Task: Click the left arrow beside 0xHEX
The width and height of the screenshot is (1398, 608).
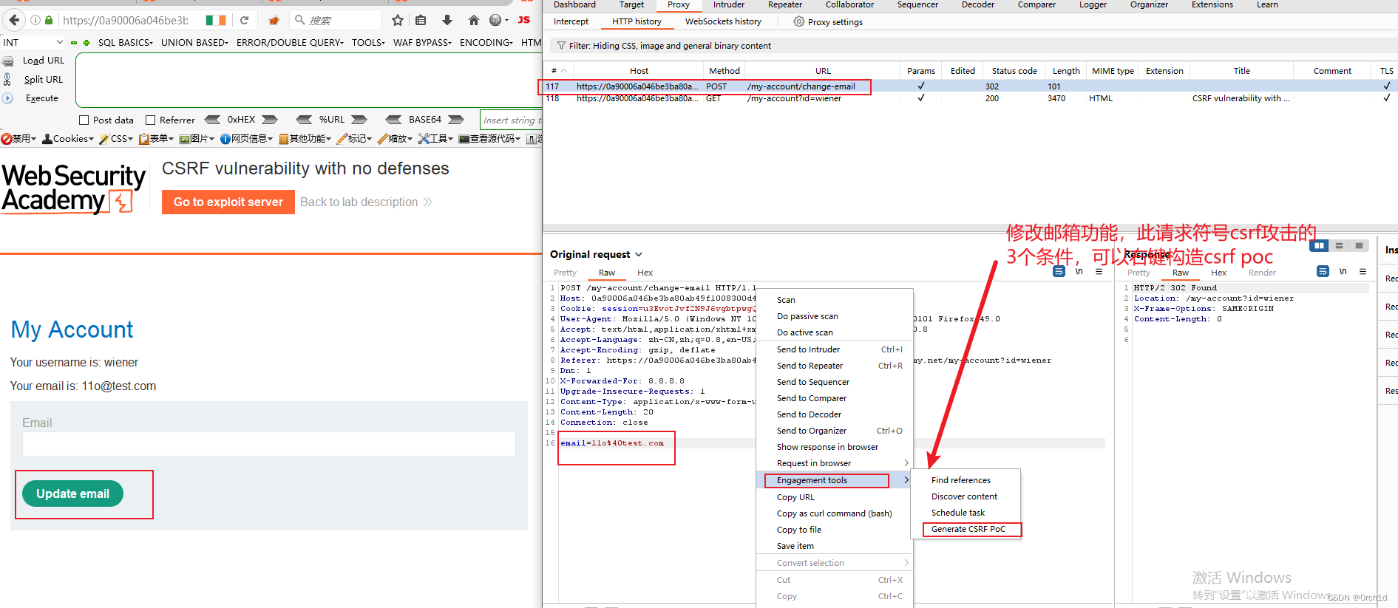Action: click(x=212, y=120)
